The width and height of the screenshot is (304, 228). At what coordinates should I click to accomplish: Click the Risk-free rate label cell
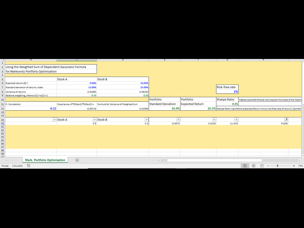click(227, 87)
